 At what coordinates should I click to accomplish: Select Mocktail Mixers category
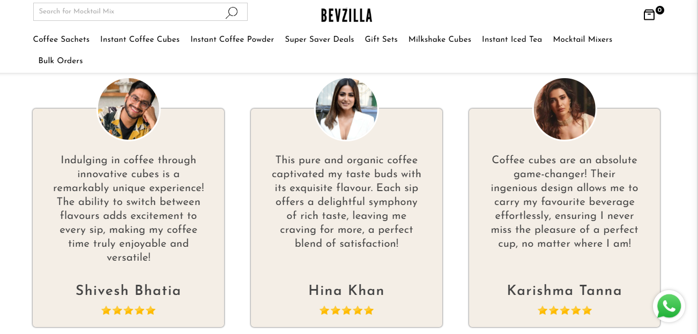pos(582,40)
